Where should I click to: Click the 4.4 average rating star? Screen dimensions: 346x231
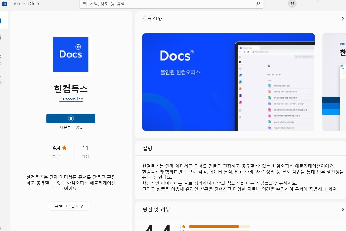click(64, 147)
